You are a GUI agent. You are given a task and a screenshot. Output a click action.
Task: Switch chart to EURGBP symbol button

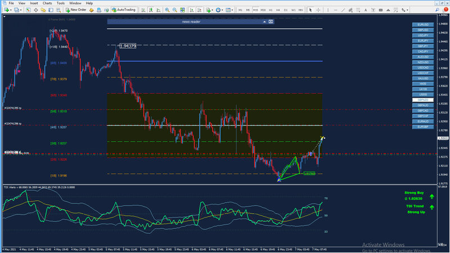(x=423, y=127)
